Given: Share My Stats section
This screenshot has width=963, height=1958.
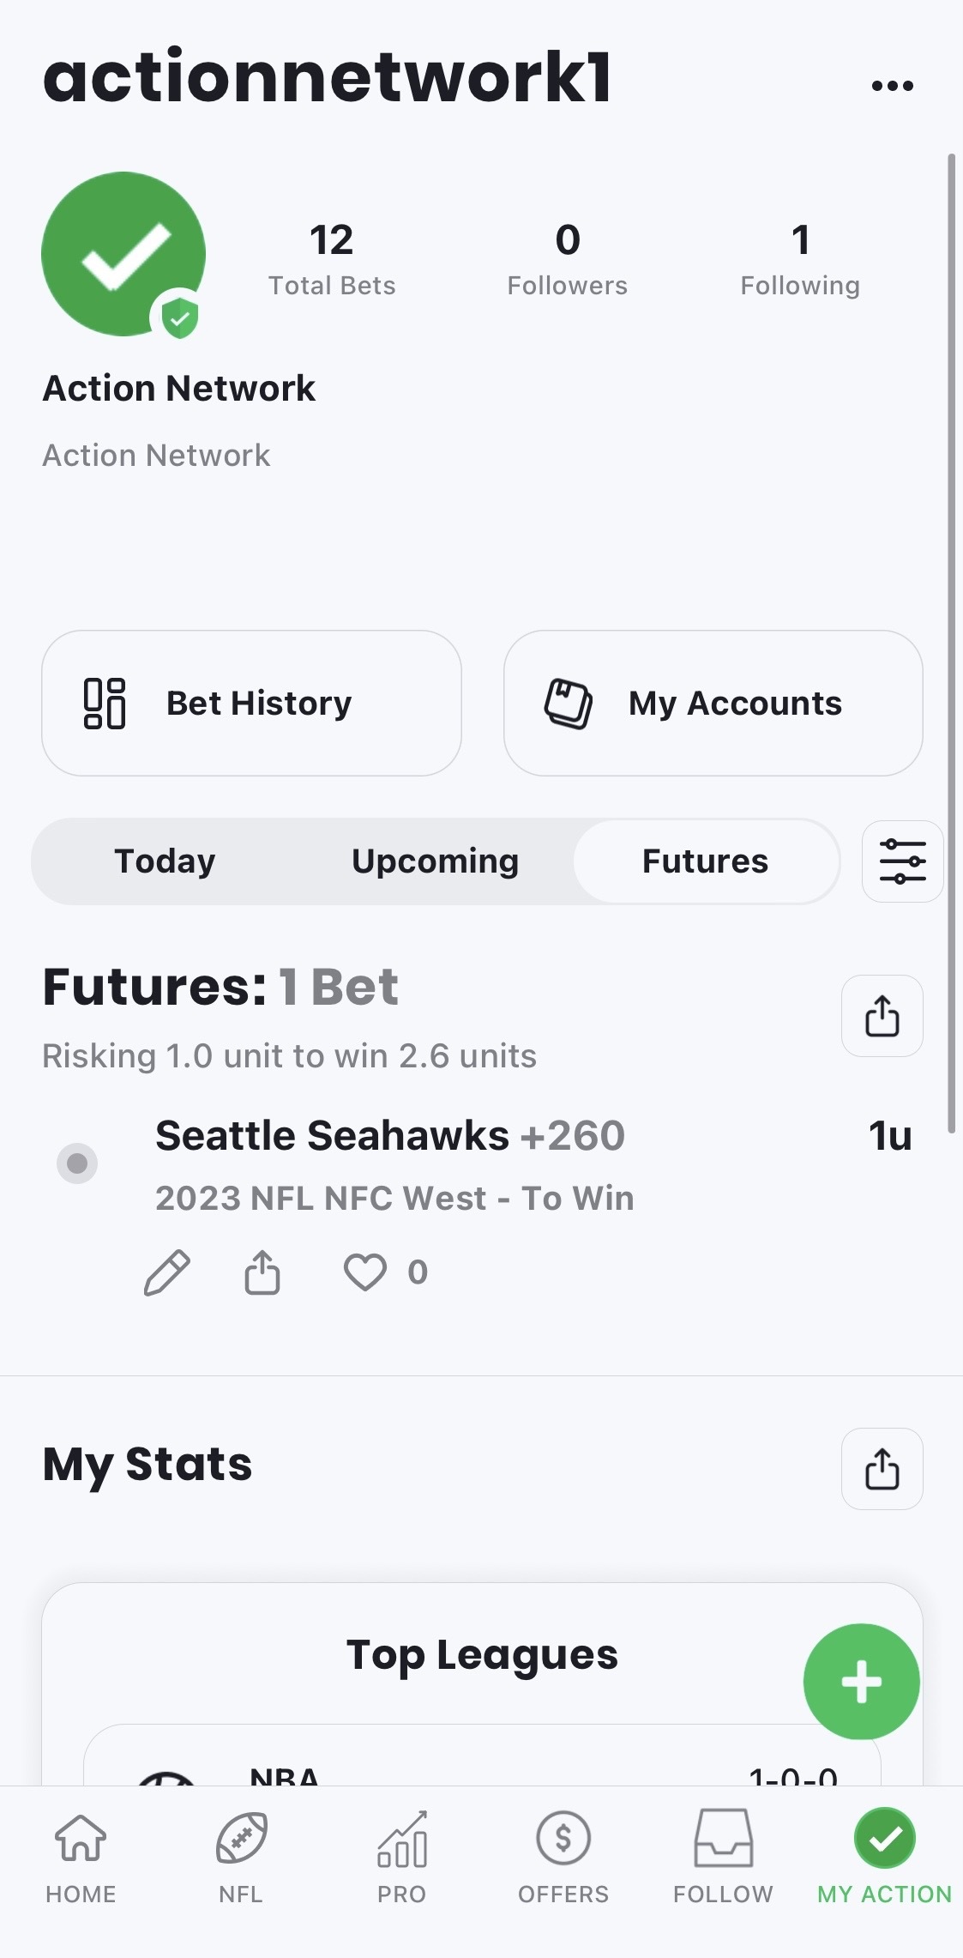Looking at the screenshot, I should 882,1469.
